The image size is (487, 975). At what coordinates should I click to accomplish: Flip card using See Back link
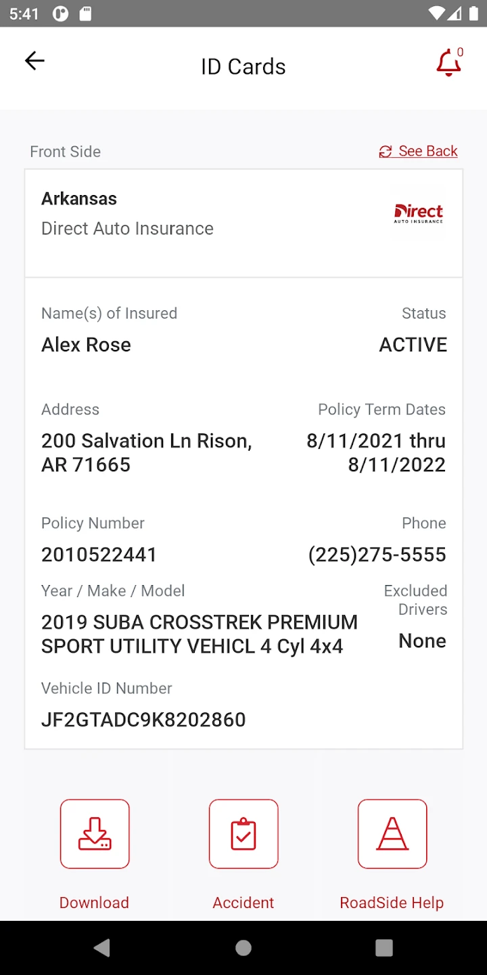click(427, 151)
